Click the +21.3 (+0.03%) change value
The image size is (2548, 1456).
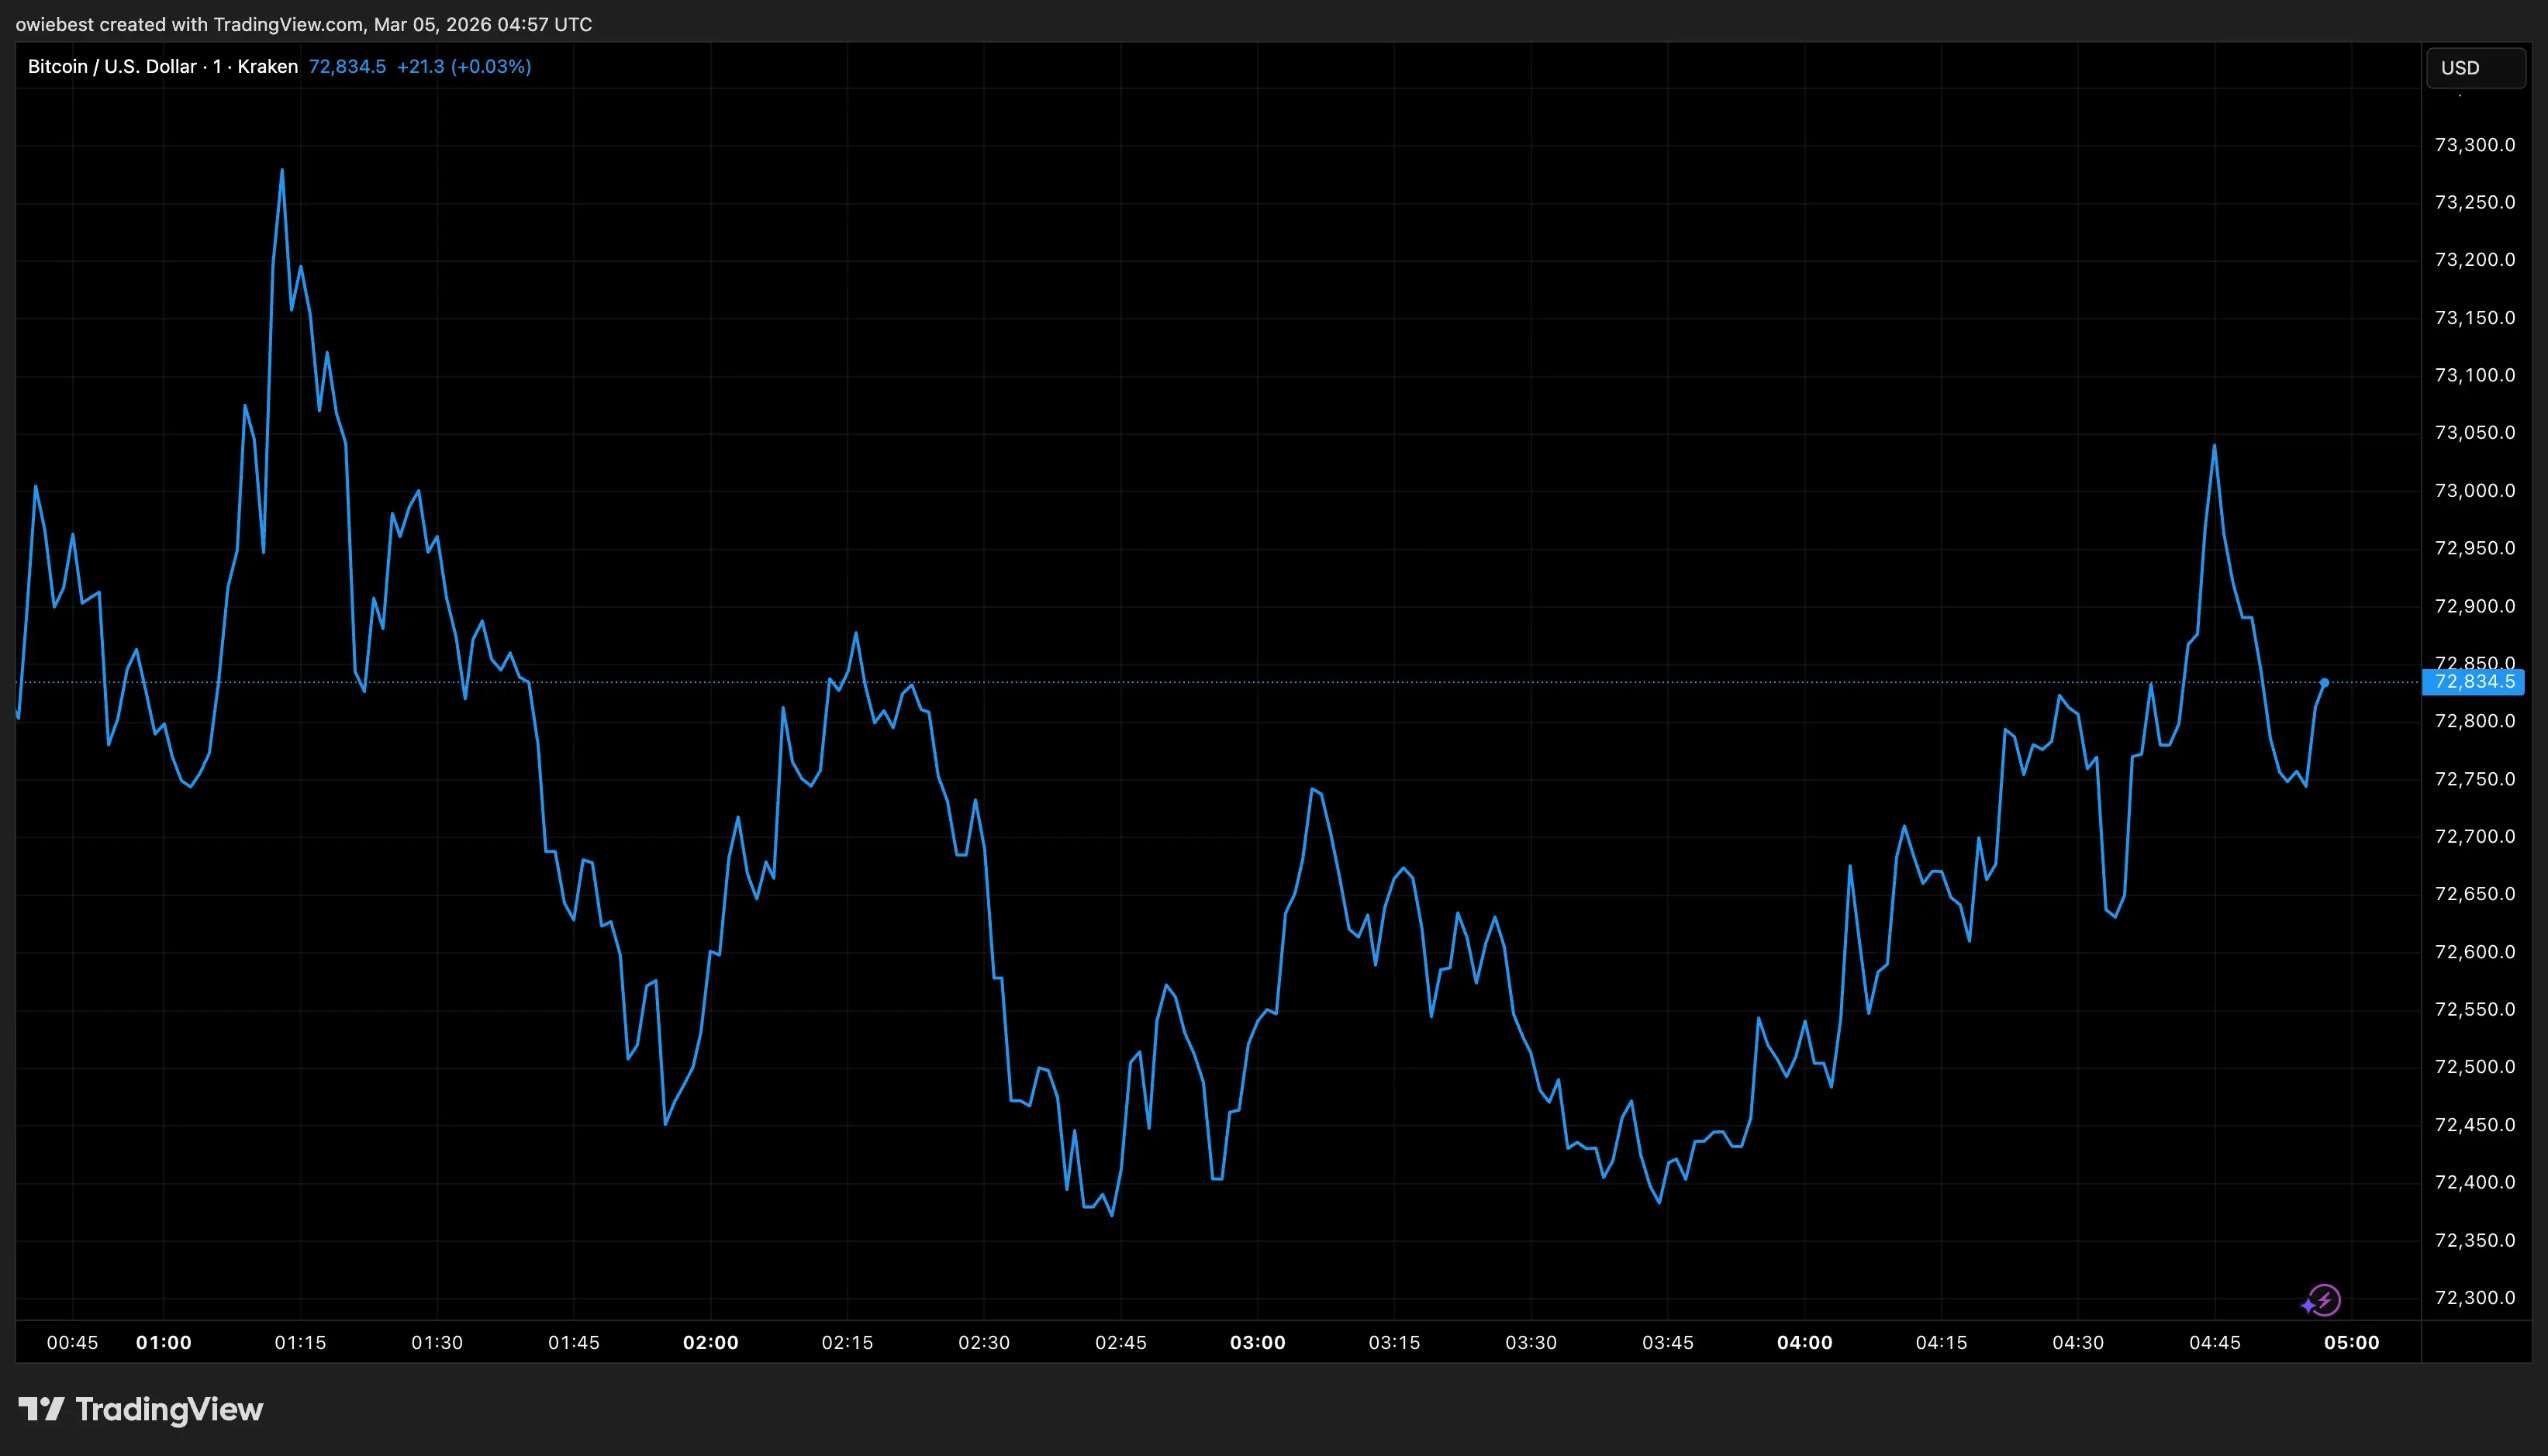click(464, 67)
